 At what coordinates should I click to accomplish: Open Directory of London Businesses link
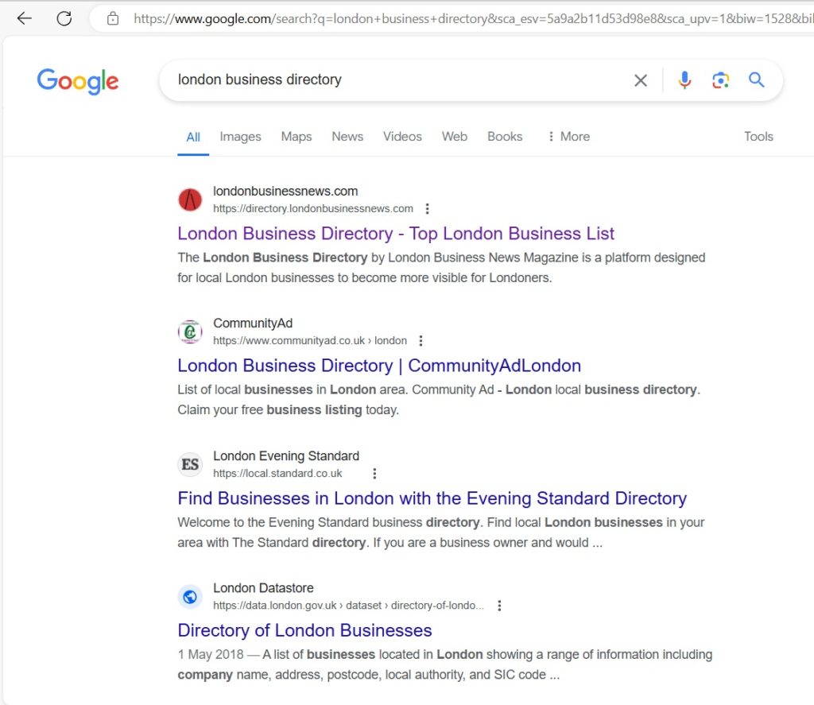pos(304,630)
